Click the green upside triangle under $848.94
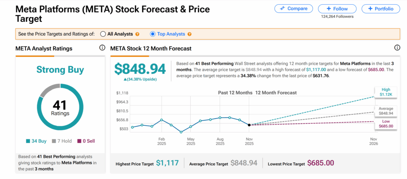407x179 pixels. (x=125, y=79)
